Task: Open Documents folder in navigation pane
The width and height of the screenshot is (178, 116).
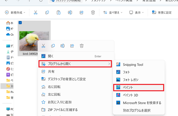Action: pyautogui.click(x=10, y=57)
